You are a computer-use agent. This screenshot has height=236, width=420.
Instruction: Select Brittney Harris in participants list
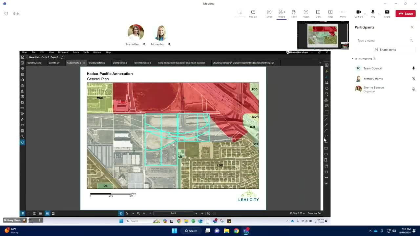(x=384, y=79)
